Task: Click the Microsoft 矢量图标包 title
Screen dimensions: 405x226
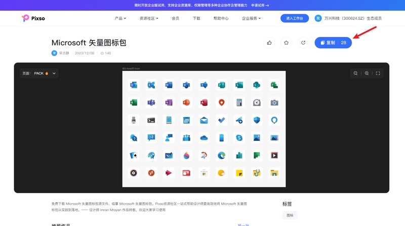Action: tap(89, 43)
